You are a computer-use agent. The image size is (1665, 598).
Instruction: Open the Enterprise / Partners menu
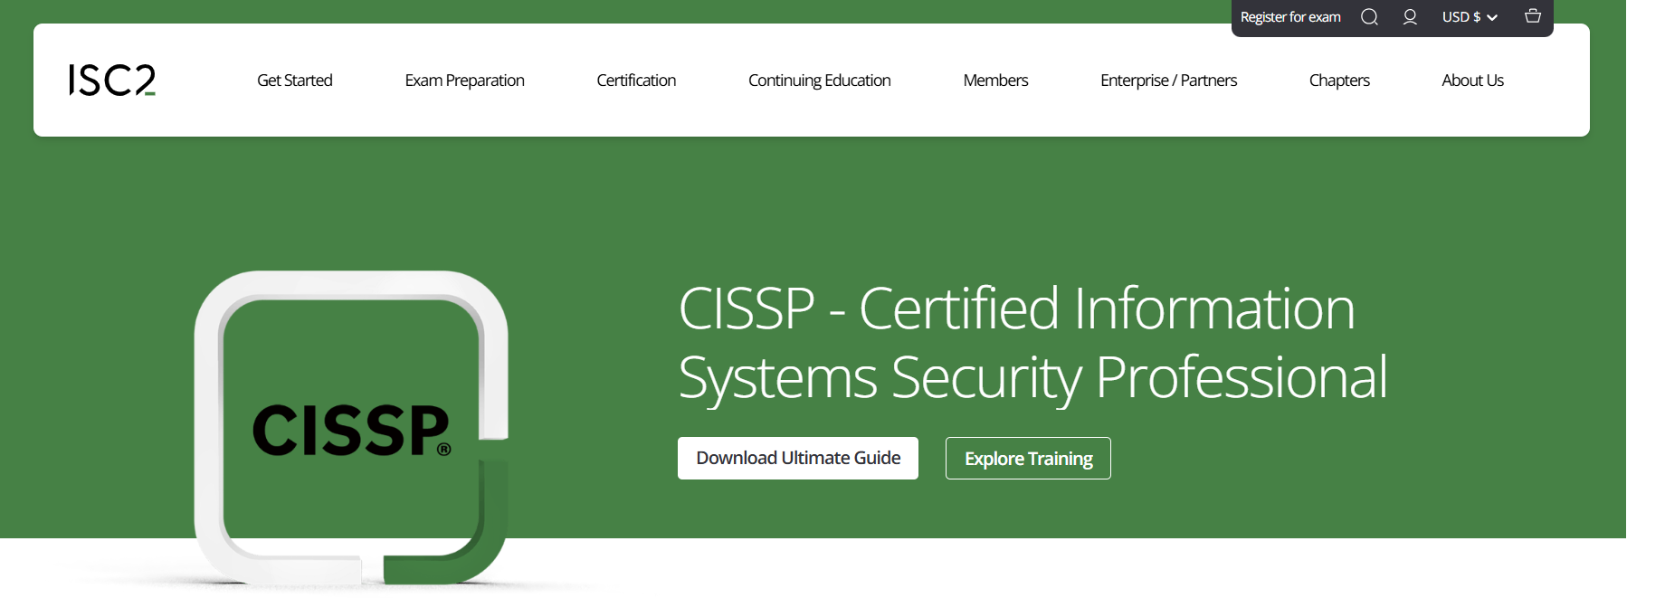coord(1169,81)
